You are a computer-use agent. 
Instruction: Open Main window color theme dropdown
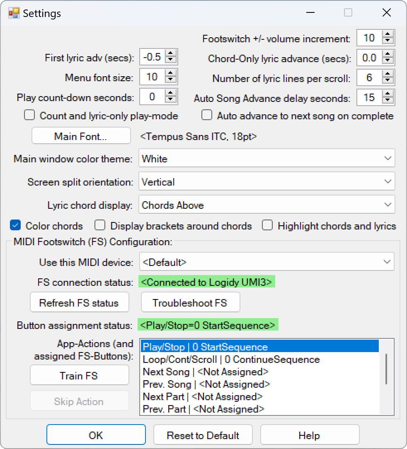coord(267,158)
